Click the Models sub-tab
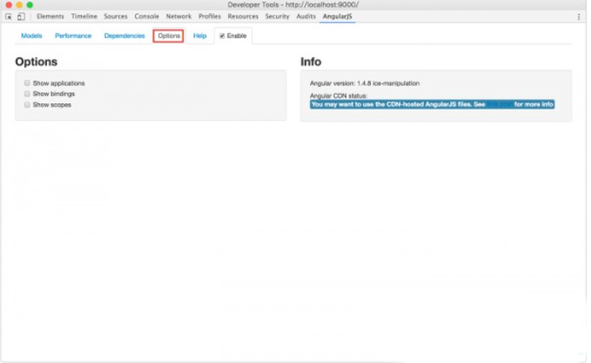591x363 pixels. [x=31, y=36]
